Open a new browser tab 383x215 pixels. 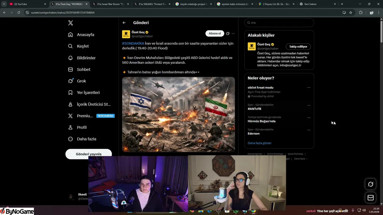click(x=342, y=4)
